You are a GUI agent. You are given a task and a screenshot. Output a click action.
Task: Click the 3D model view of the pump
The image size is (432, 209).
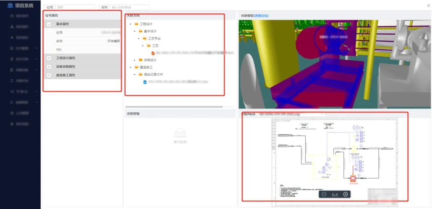(334, 64)
